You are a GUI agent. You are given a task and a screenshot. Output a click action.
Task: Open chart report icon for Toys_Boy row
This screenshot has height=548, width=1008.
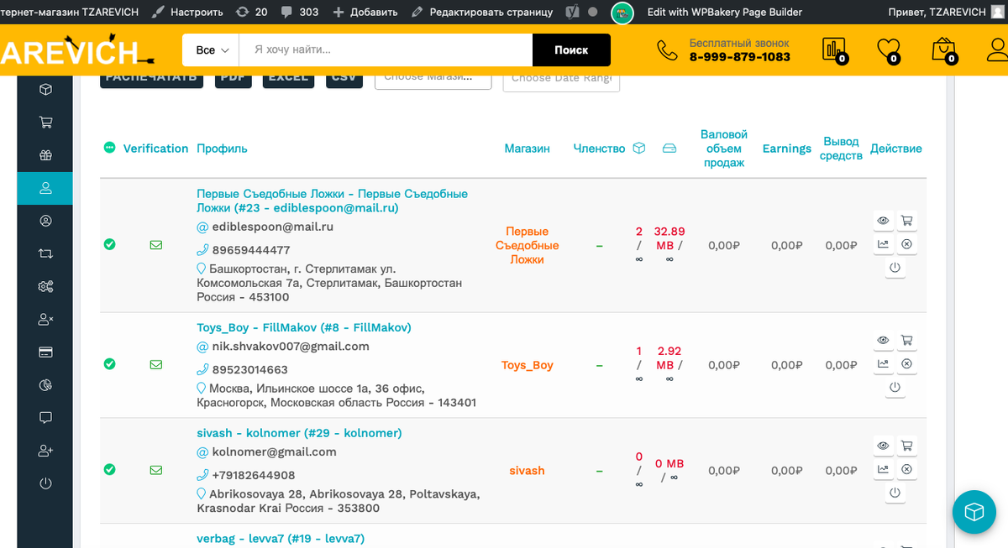tap(883, 364)
